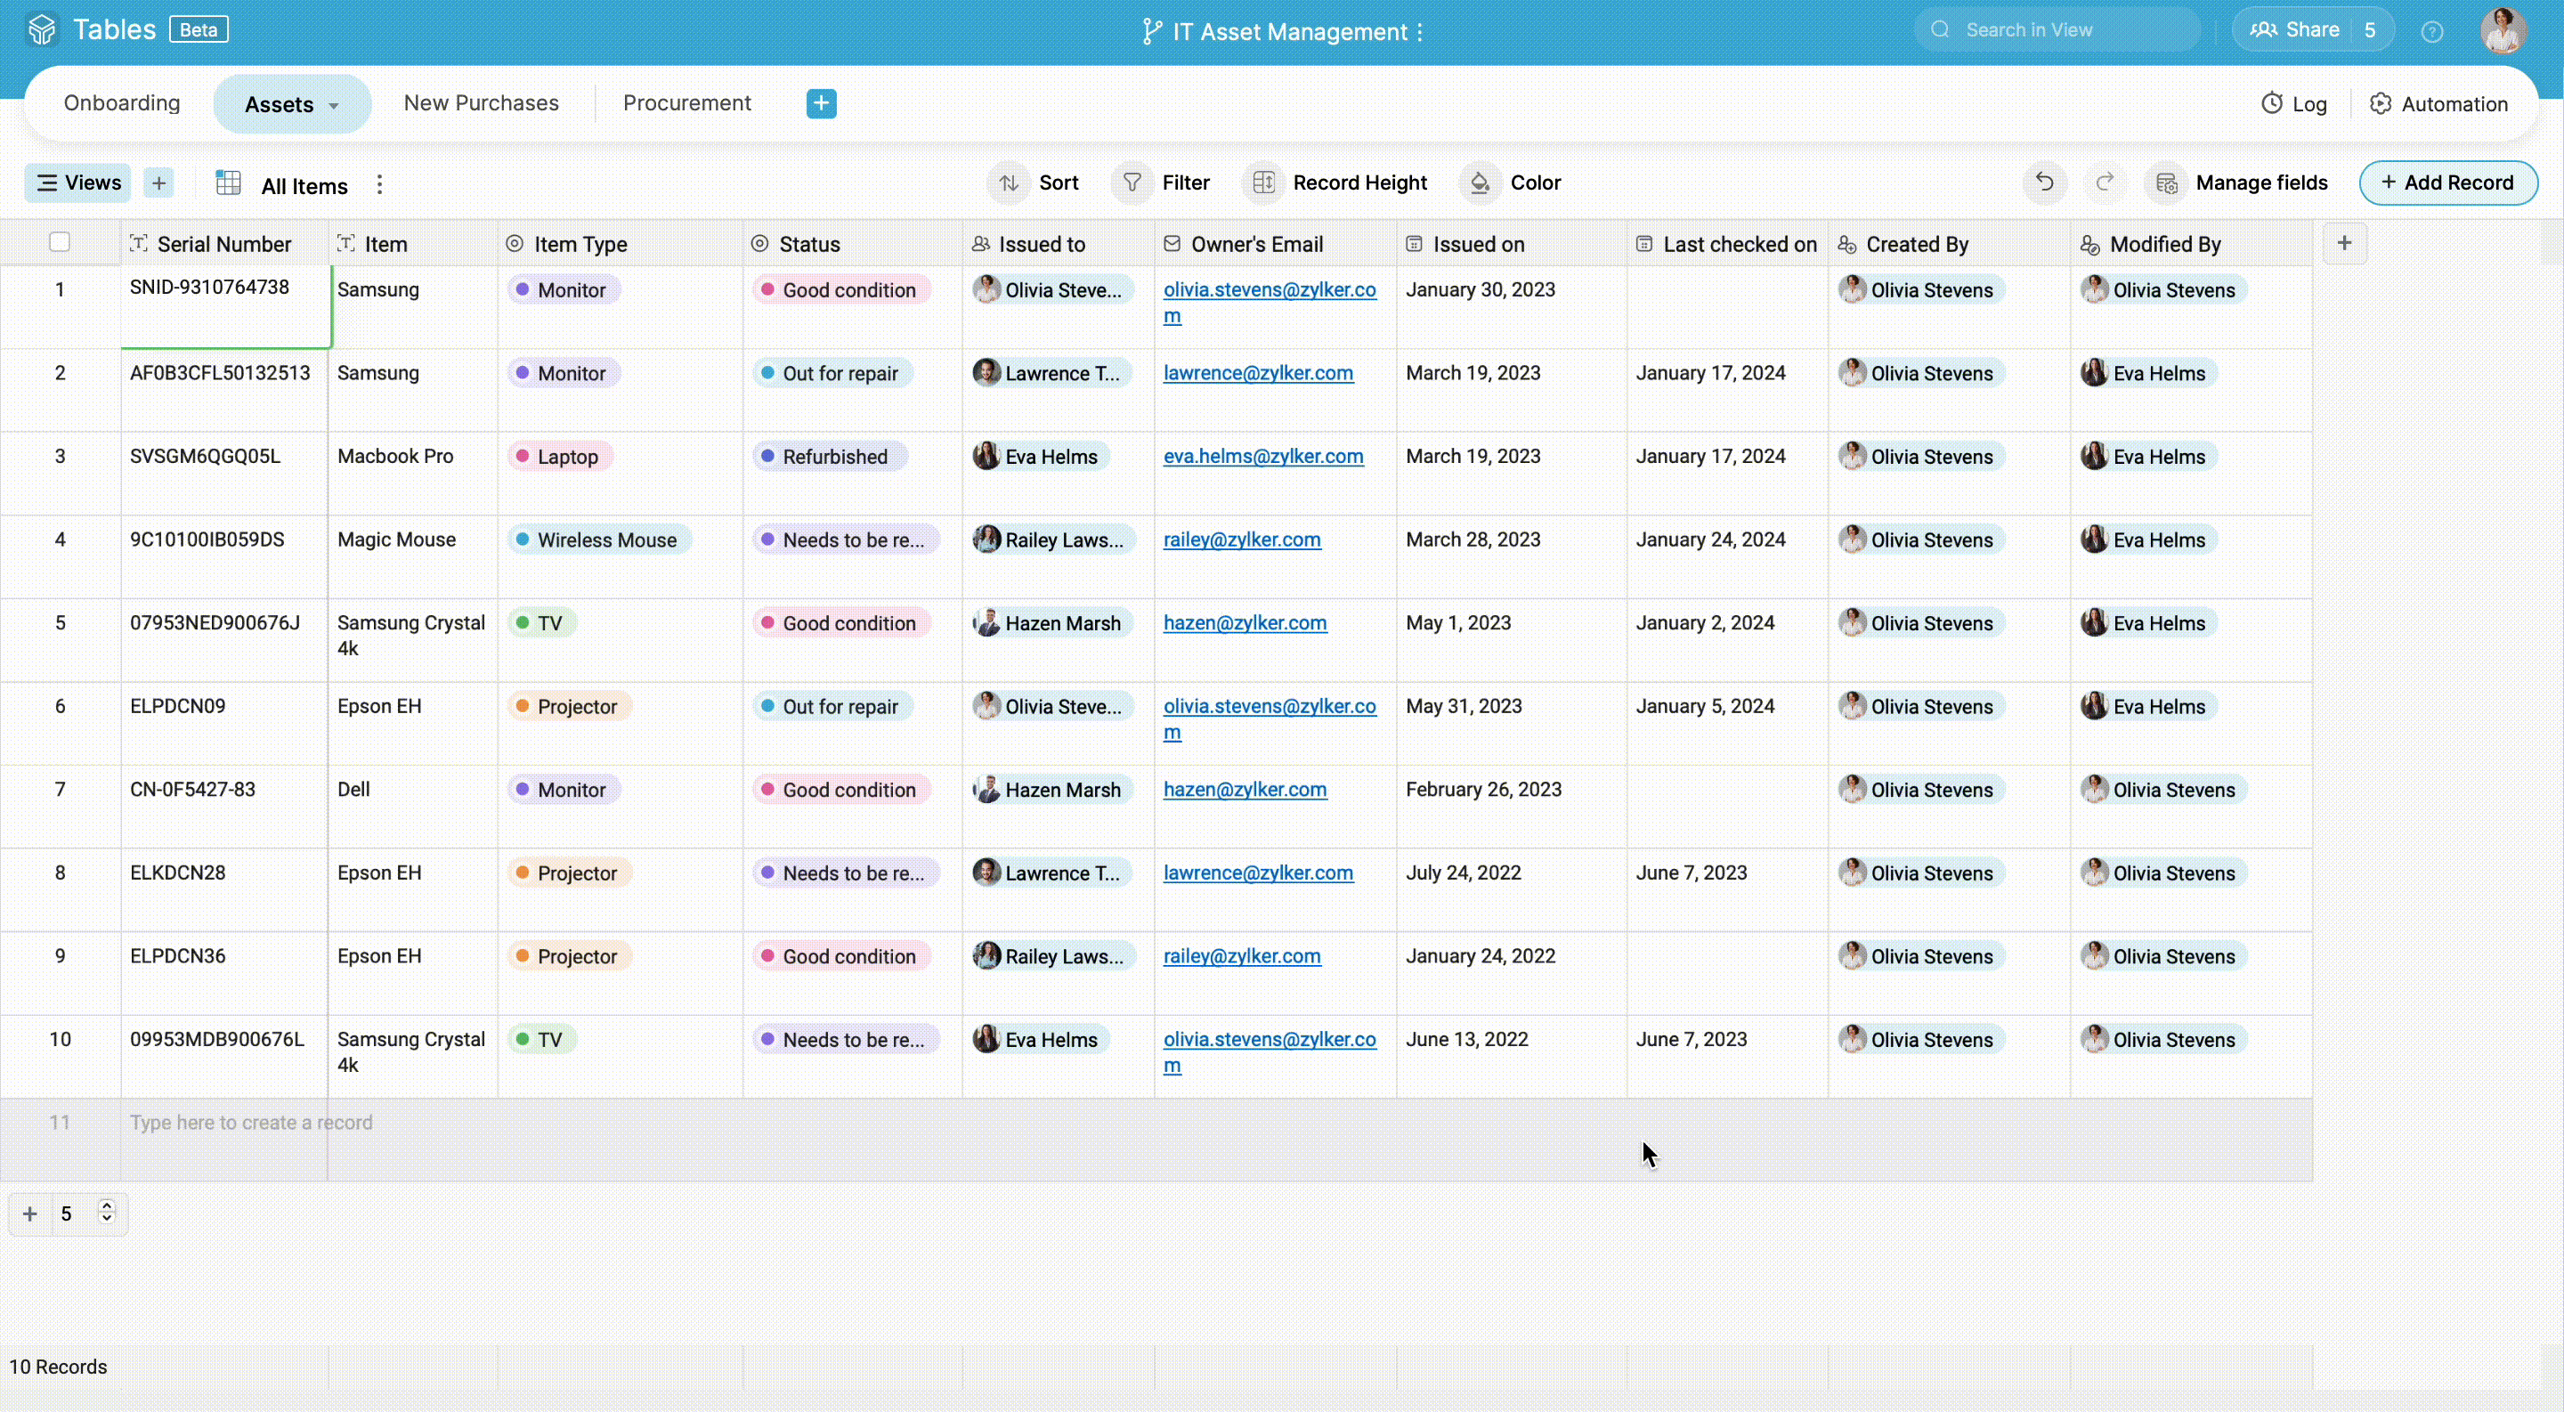Open the Color fill bucket
This screenshot has width=2564, height=1412.
(x=1480, y=183)
